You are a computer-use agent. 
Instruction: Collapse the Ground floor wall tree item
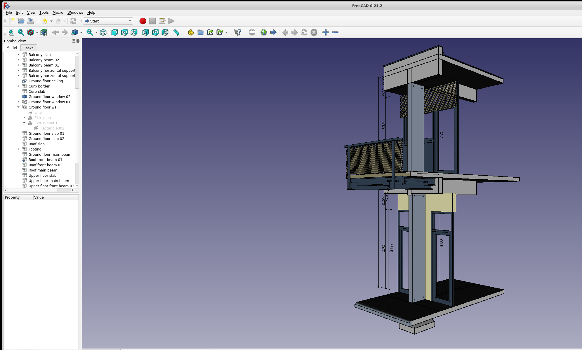tap(18, 107)
